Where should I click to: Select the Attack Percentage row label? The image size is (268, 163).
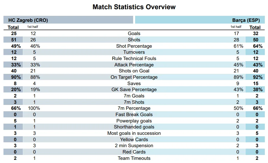coord(134,65)
